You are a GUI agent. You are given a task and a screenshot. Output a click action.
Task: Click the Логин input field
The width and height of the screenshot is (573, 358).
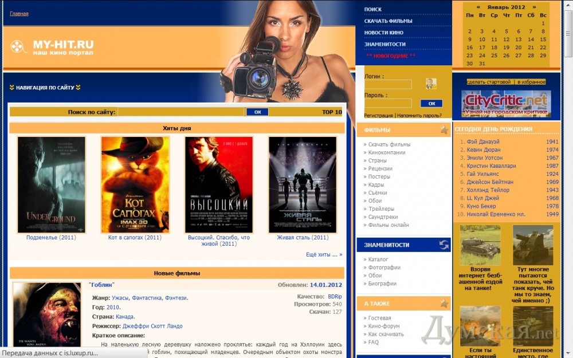click(x=388, y=84)
